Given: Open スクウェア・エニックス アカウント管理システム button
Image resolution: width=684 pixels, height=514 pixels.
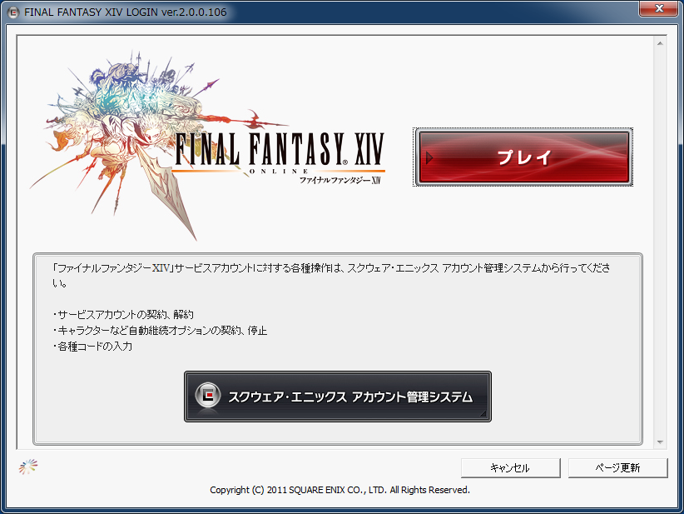Looking at the screenshot, I should [338, 397].
